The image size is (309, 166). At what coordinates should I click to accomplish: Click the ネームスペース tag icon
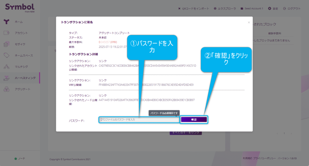[7, 55]
